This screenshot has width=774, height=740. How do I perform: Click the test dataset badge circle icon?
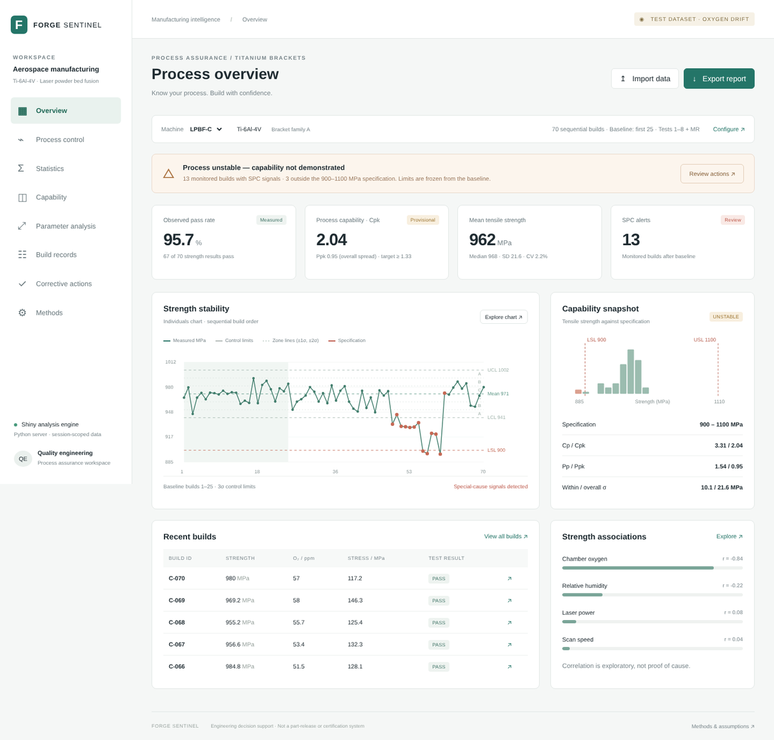click(642, 19)
